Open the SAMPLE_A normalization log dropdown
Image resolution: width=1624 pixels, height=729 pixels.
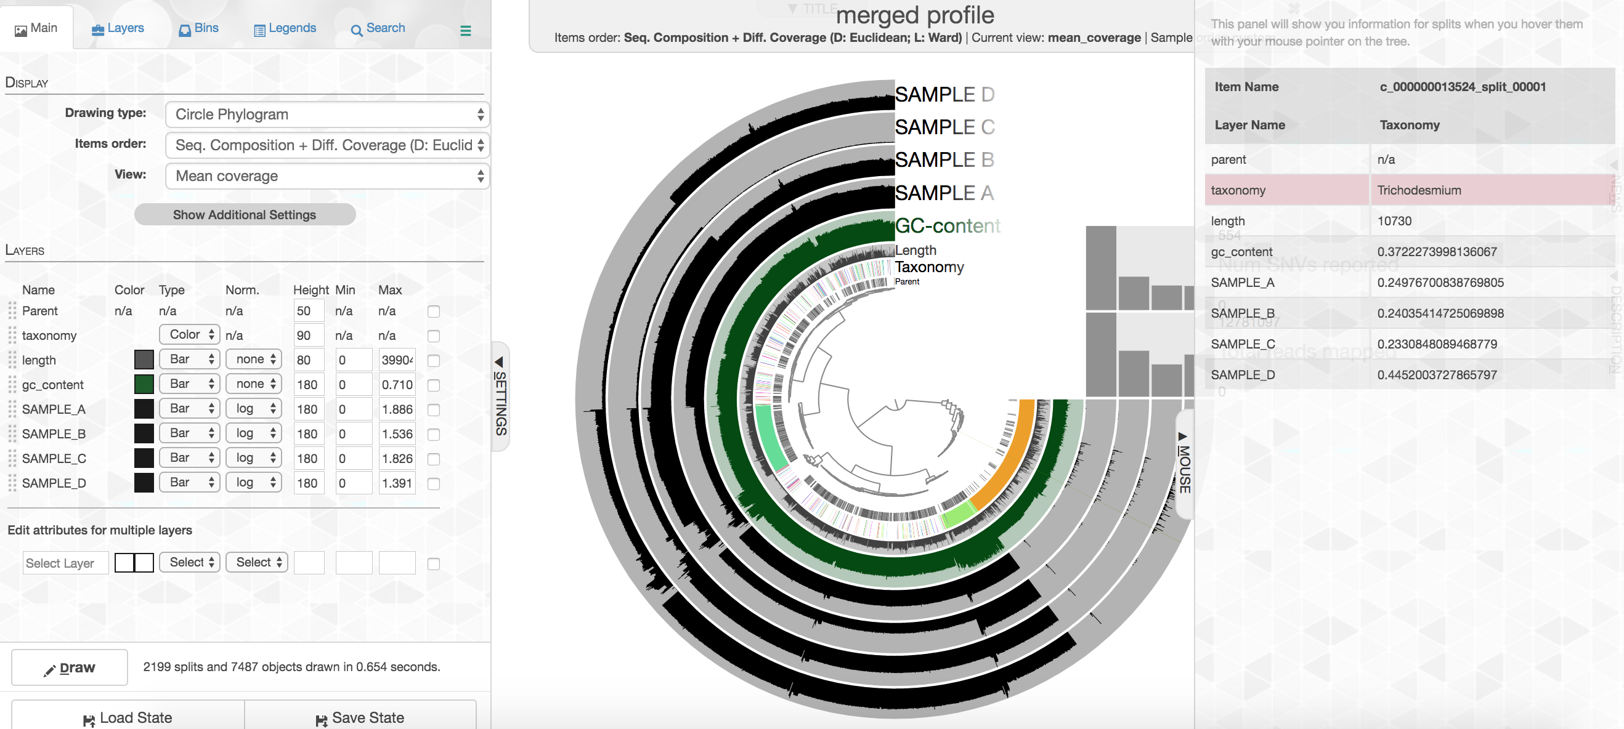click(253, 409)
